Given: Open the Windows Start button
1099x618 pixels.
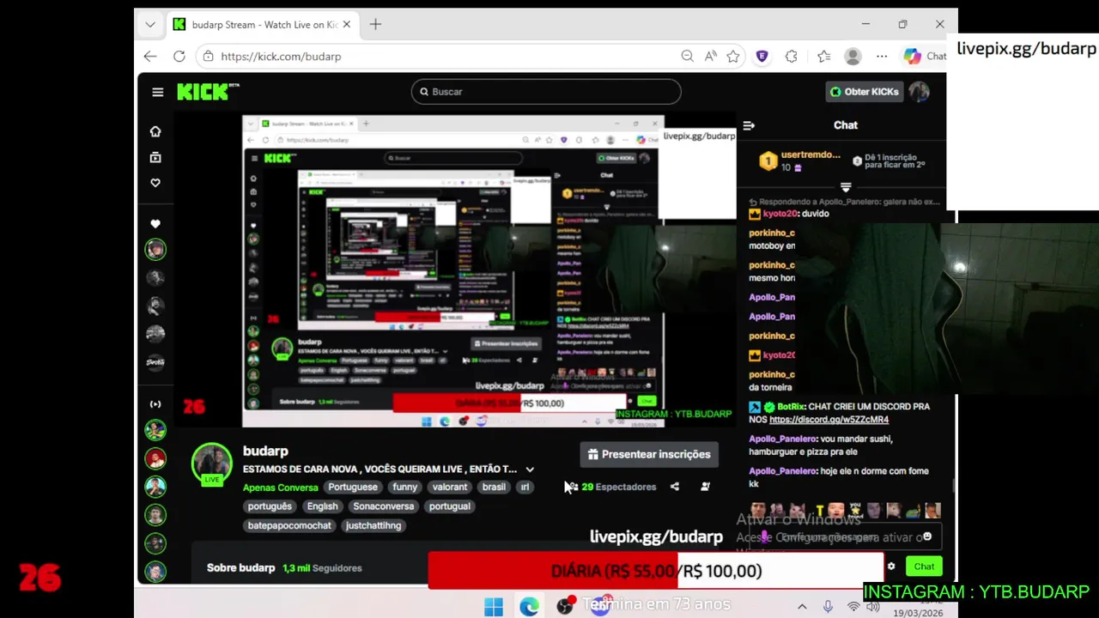Looking at the screenshot, I should tap(494, 607).
